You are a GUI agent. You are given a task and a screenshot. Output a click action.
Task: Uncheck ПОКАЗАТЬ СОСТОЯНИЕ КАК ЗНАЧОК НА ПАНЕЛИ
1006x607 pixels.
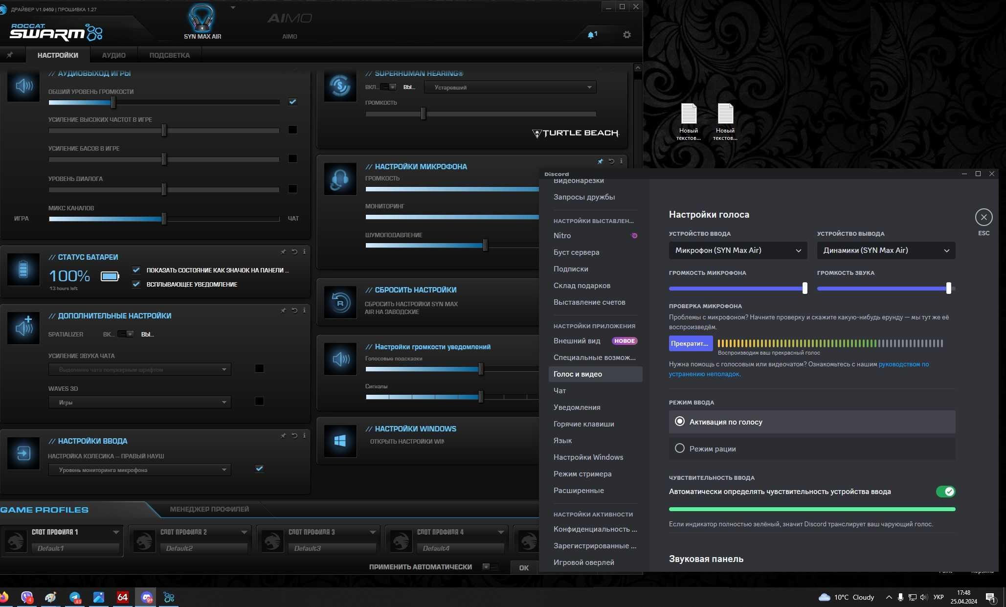coord(136,270)
